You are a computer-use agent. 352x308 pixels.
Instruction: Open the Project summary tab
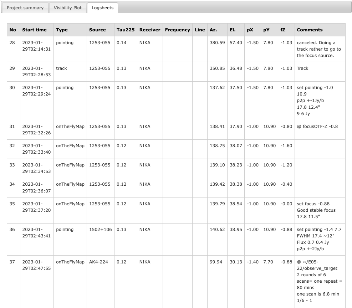[25, 7]
